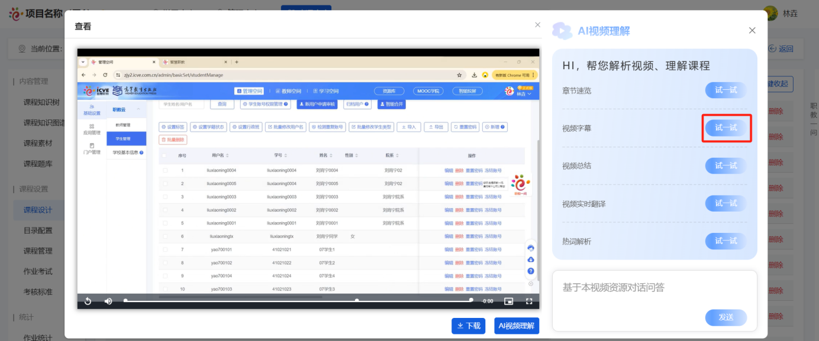Click the video progress bar
Image resolution: width=819 pixels, height=341 pixels.
tap(298, 300)
